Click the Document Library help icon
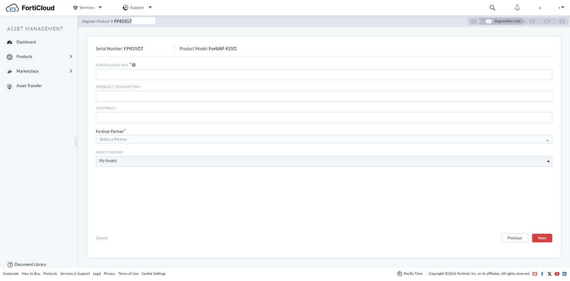570x281 pixels. [x=10, y=265]
